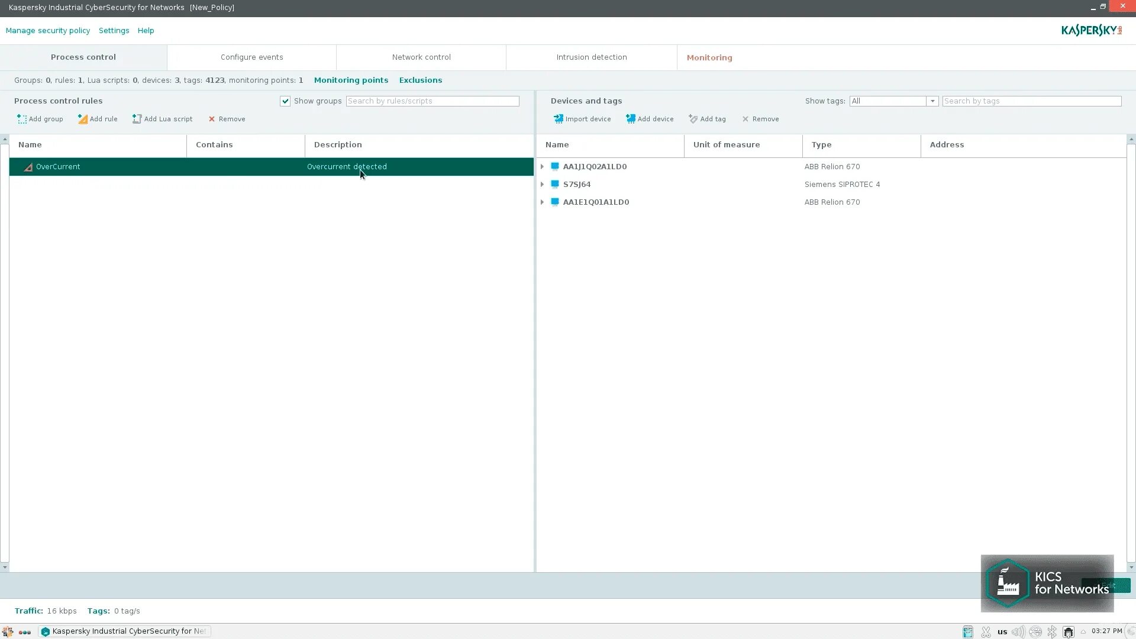
Task: Click the Kaspersky logo
Action: click(1091, 30)
